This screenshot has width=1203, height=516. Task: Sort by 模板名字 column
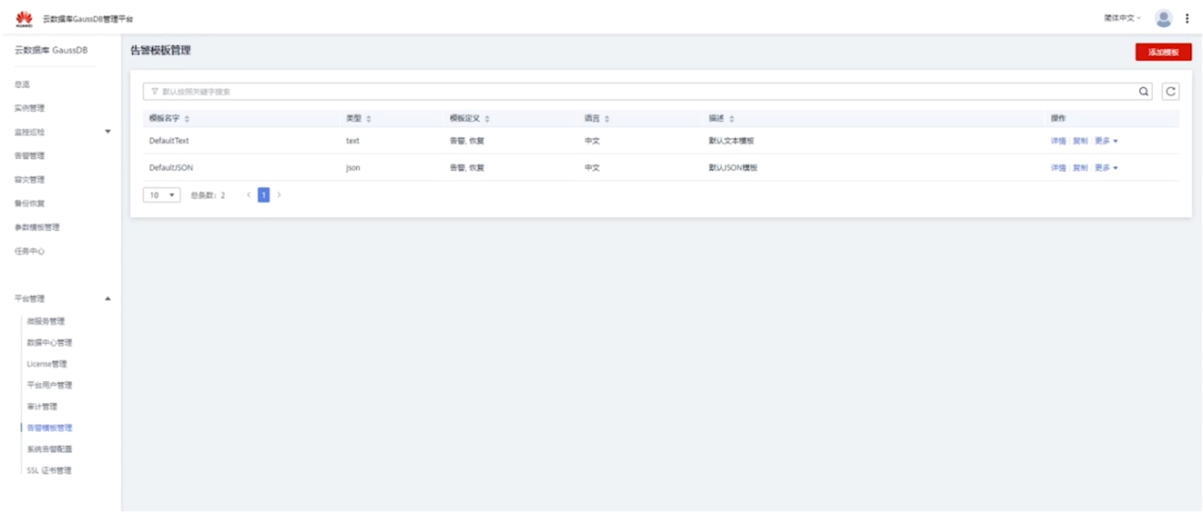[187, 118]
